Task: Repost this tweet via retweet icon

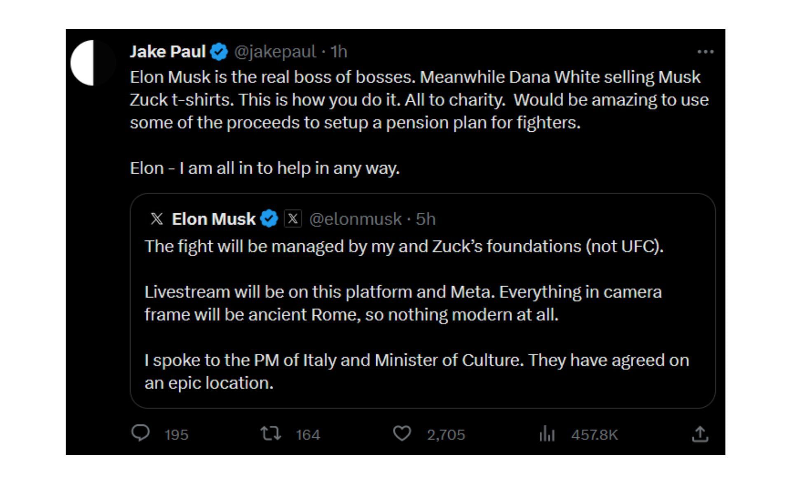Action: tap(271, 433)
